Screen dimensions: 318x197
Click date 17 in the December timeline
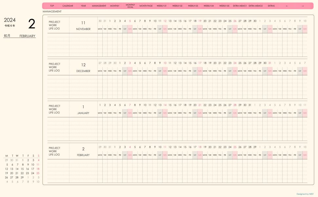pos(200,63)
